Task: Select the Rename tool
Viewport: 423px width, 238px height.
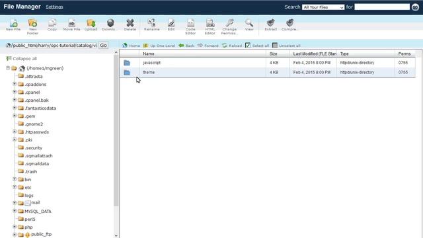Action: tap(151, 25)
